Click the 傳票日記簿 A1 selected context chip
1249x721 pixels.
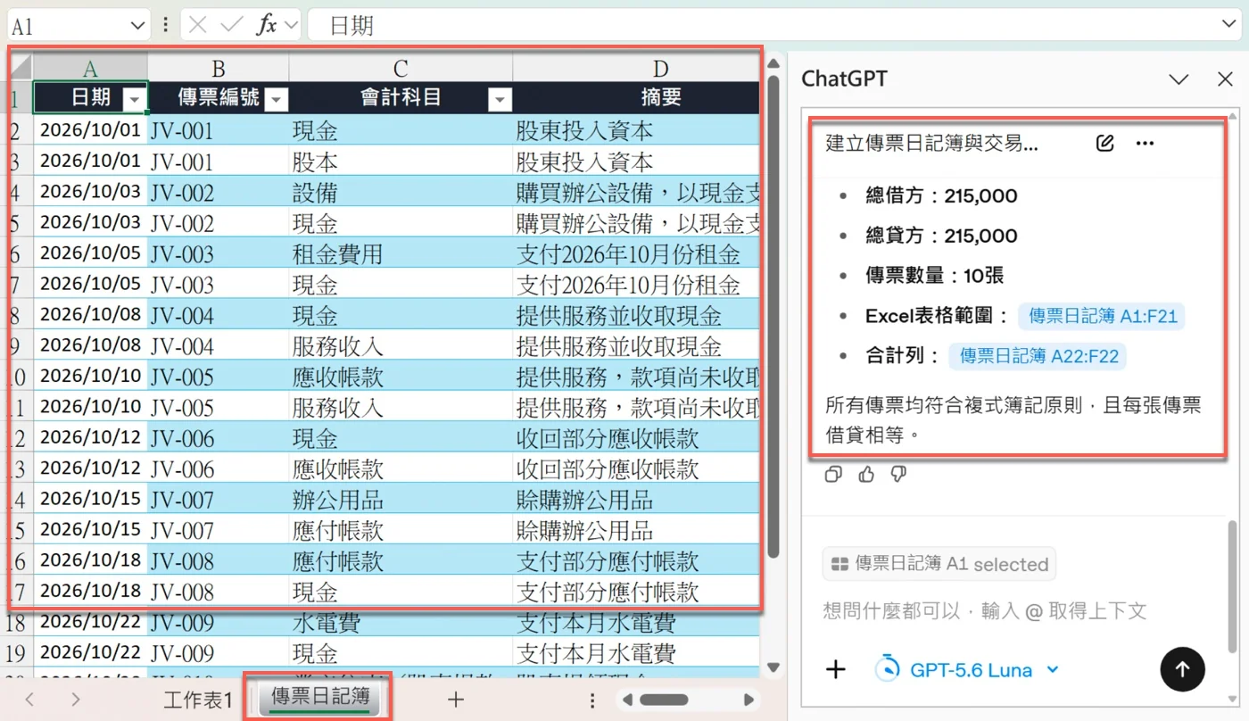[x=939, y=564]
